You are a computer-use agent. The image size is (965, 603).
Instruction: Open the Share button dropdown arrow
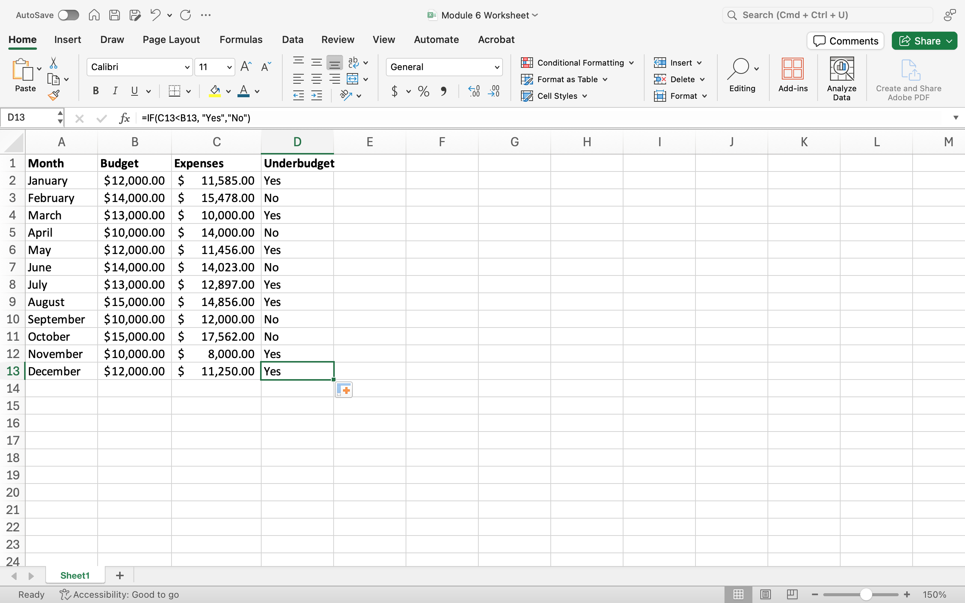click(x=950, y=41)
